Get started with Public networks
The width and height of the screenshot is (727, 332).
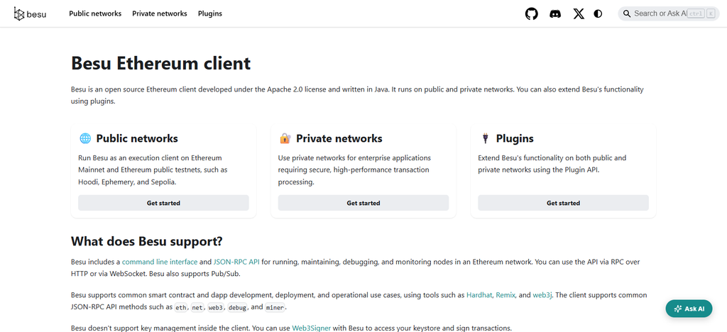[163, 203]
